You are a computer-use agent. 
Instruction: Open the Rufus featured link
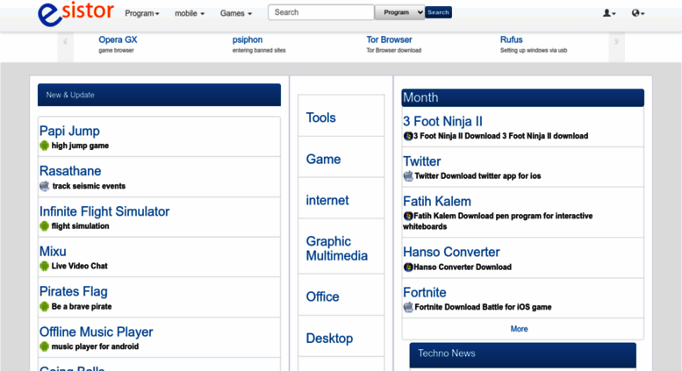pyautogui.click(x=511, y=39)
